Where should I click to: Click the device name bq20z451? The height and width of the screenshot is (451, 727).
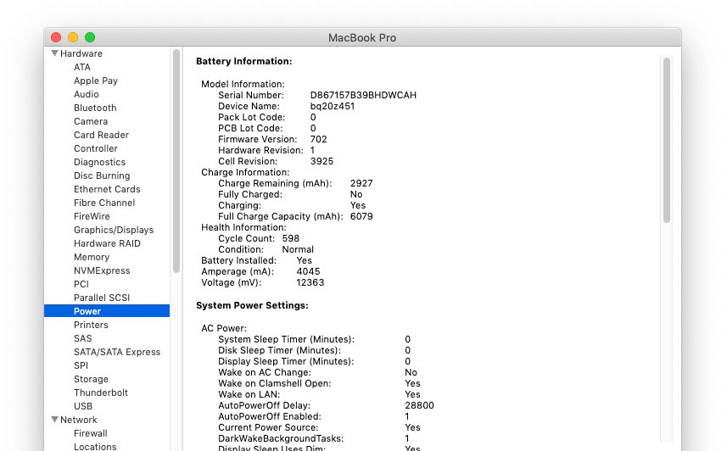click(x=333, y=106)
